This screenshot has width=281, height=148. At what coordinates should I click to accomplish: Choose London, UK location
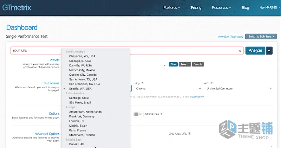point(77,121)
